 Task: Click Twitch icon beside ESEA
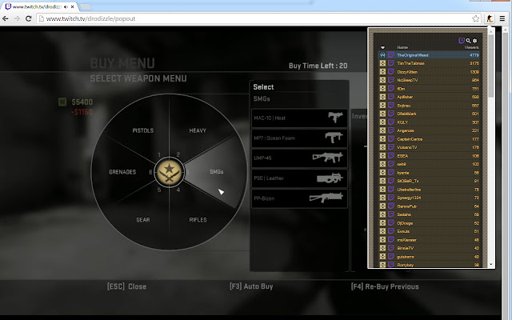tap(391, 156)
